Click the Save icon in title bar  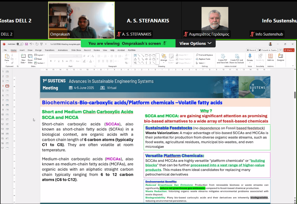(27, 44)
